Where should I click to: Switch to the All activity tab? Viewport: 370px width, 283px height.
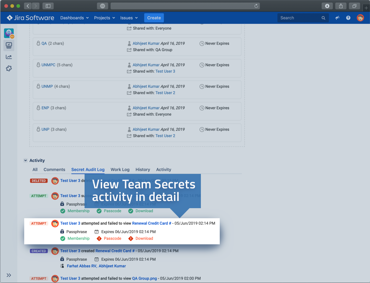[x=35, y=169]
